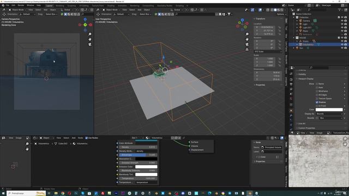Hide the Camera object using its eye icon

coord(342,21)
